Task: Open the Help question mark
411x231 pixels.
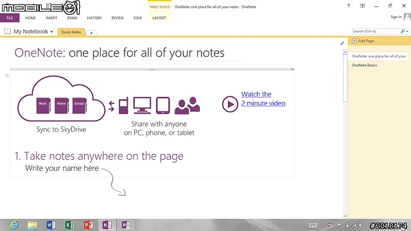Action: (349, 6)
